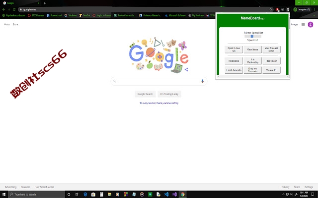This screenshot has width=318, height=198.
Task: Go back in Chrome
Action: pyautogui.click(x=3, y=9)
